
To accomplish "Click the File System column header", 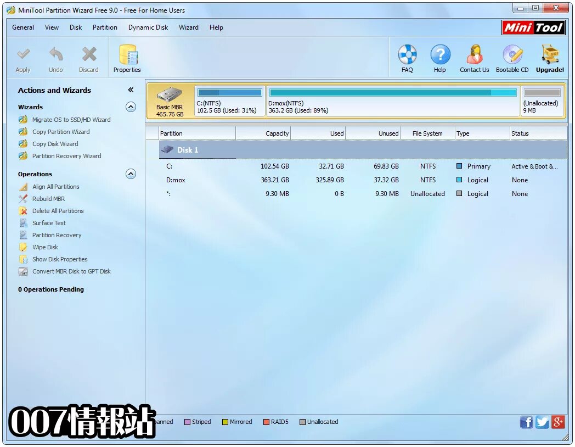I will (x=427, y=133).
